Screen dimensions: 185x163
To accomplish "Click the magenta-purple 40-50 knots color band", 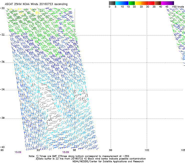I will (167, 3).
